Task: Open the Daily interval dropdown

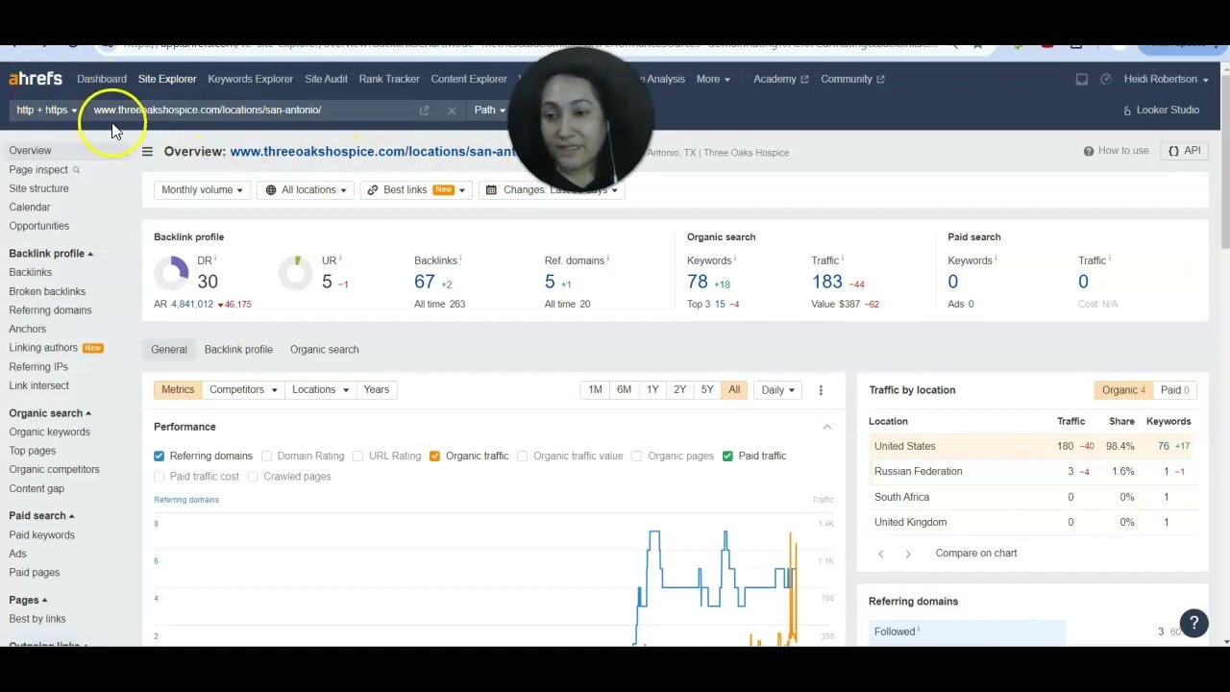Action: (x=778, y=390)
